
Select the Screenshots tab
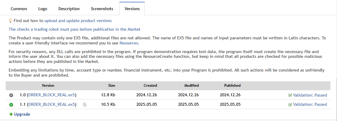click(102, 9)
